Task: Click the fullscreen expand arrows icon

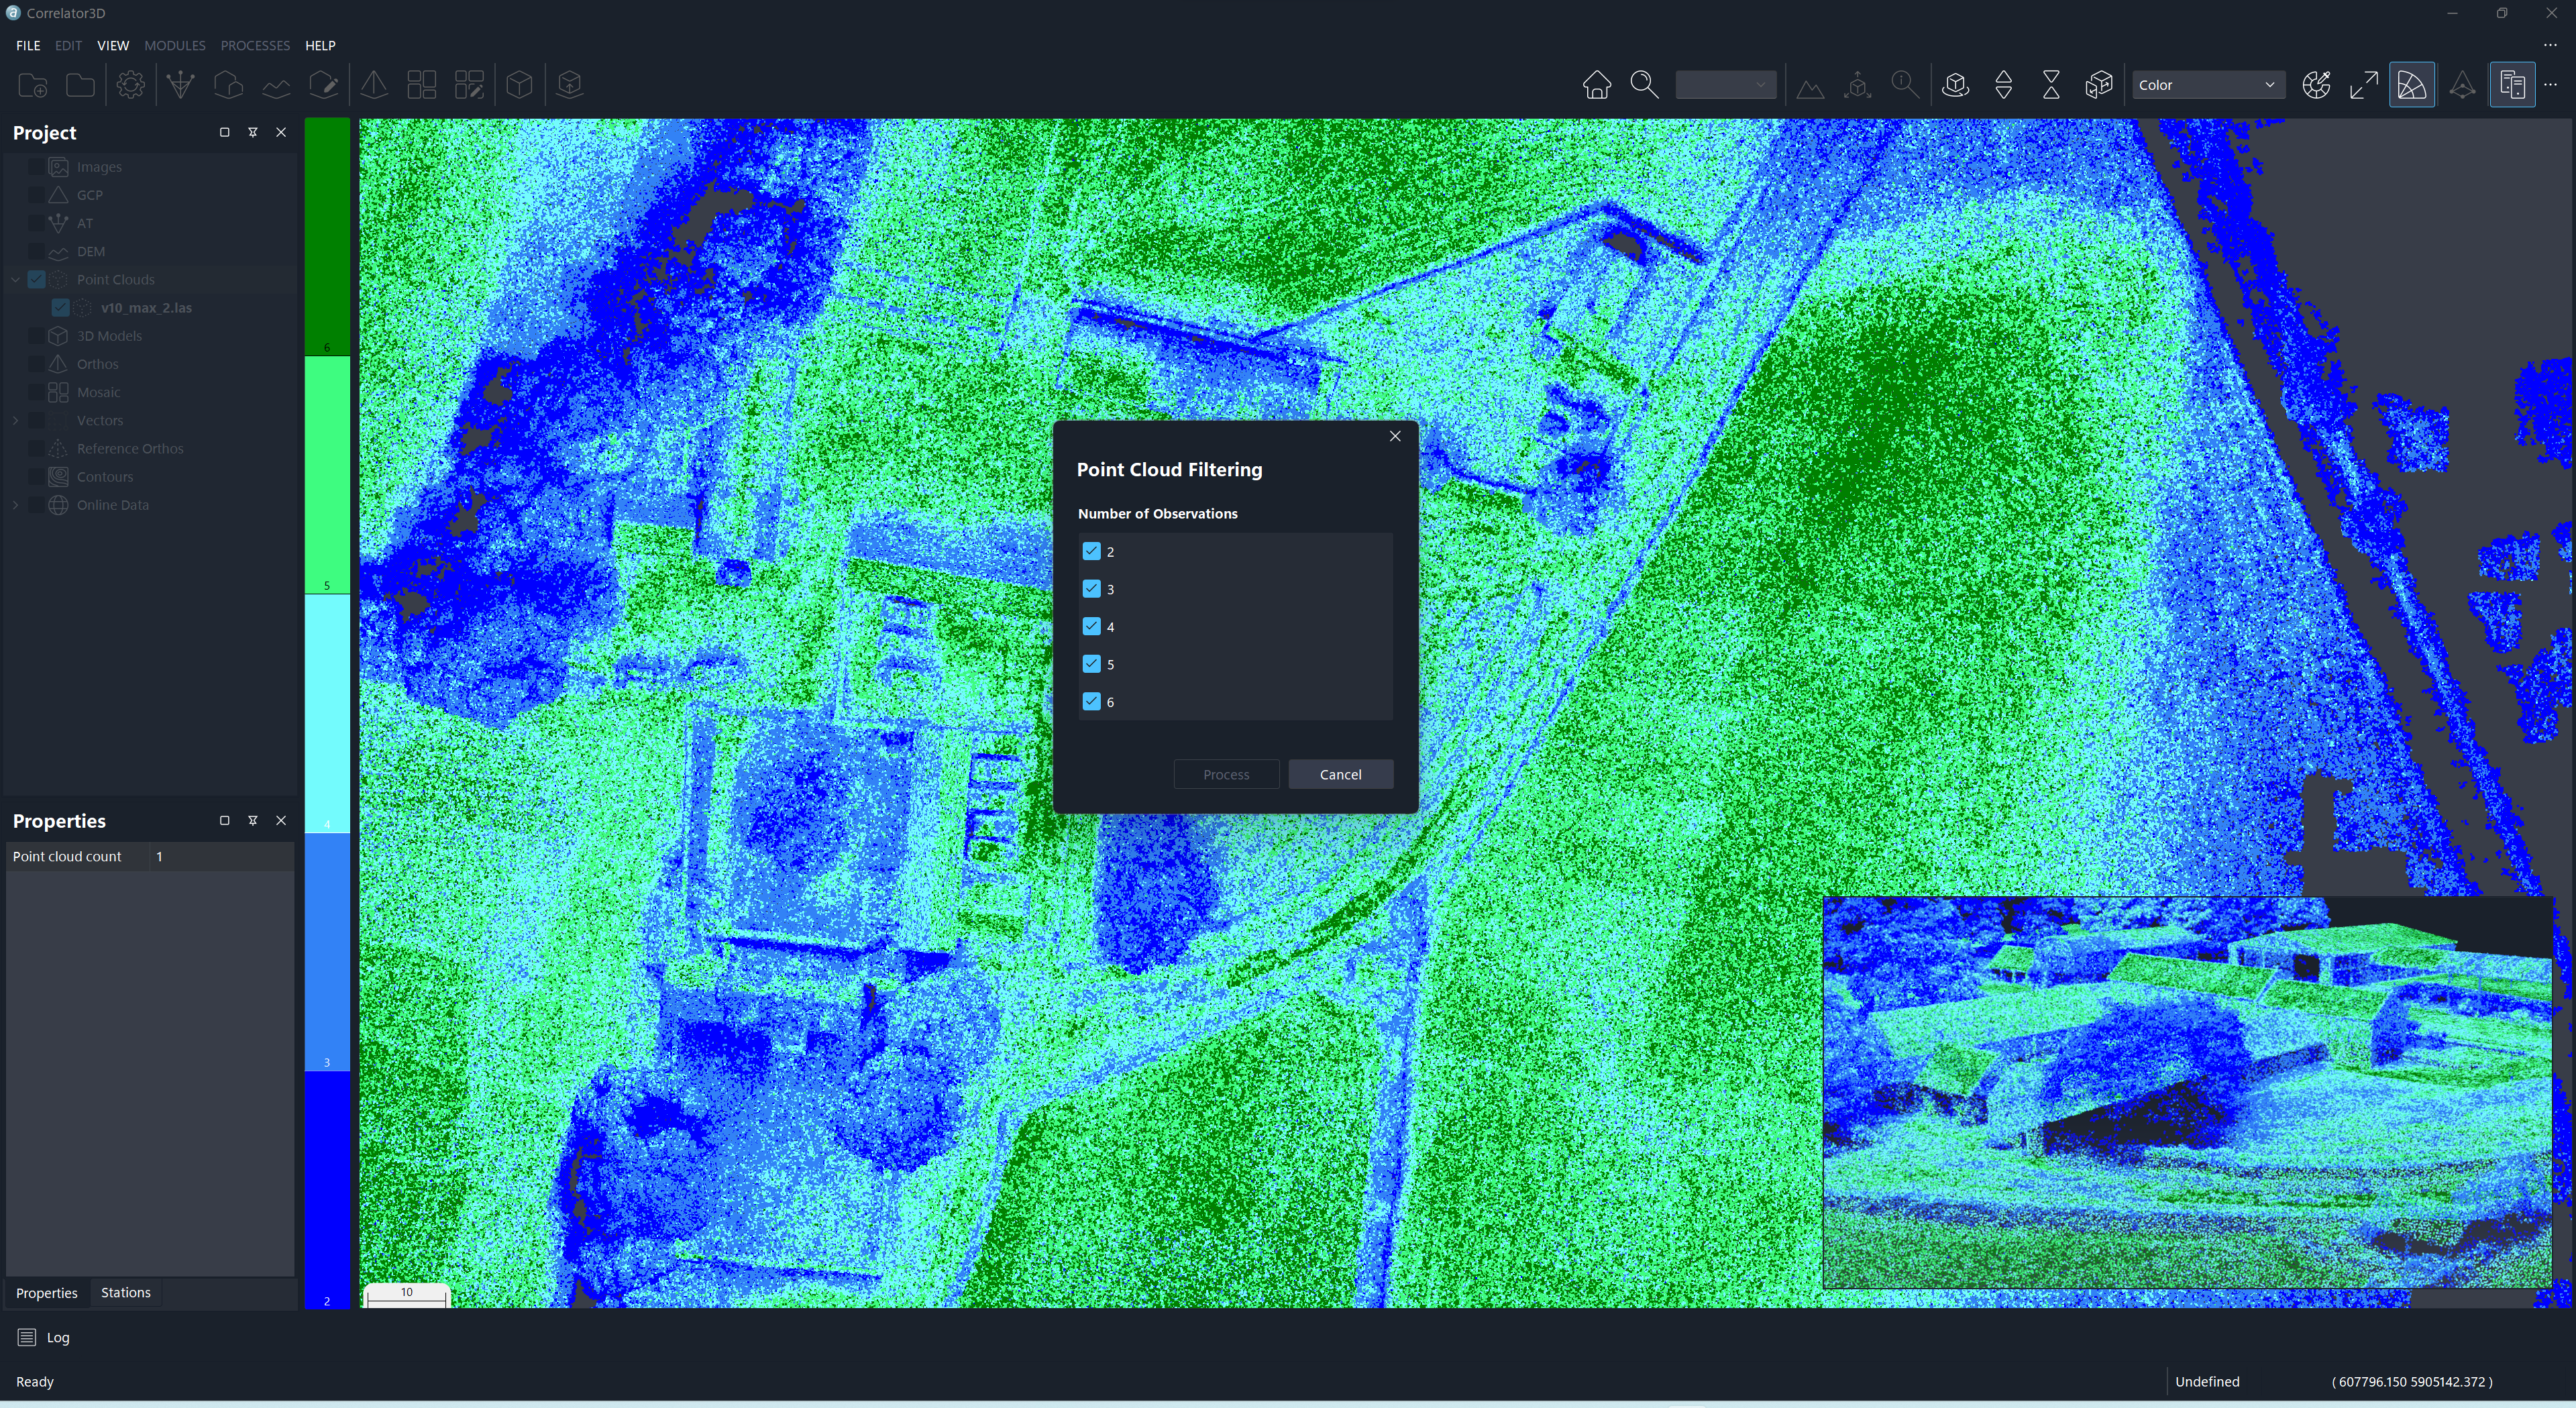Action: [2363, 84]
